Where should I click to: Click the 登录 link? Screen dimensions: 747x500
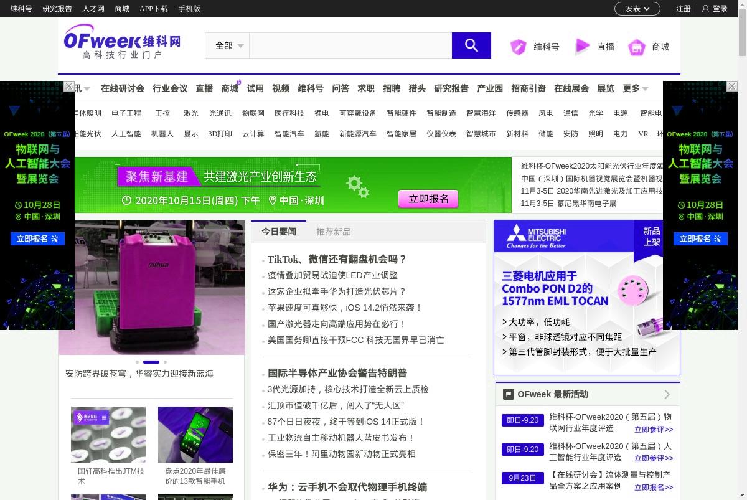coord(720,9)
